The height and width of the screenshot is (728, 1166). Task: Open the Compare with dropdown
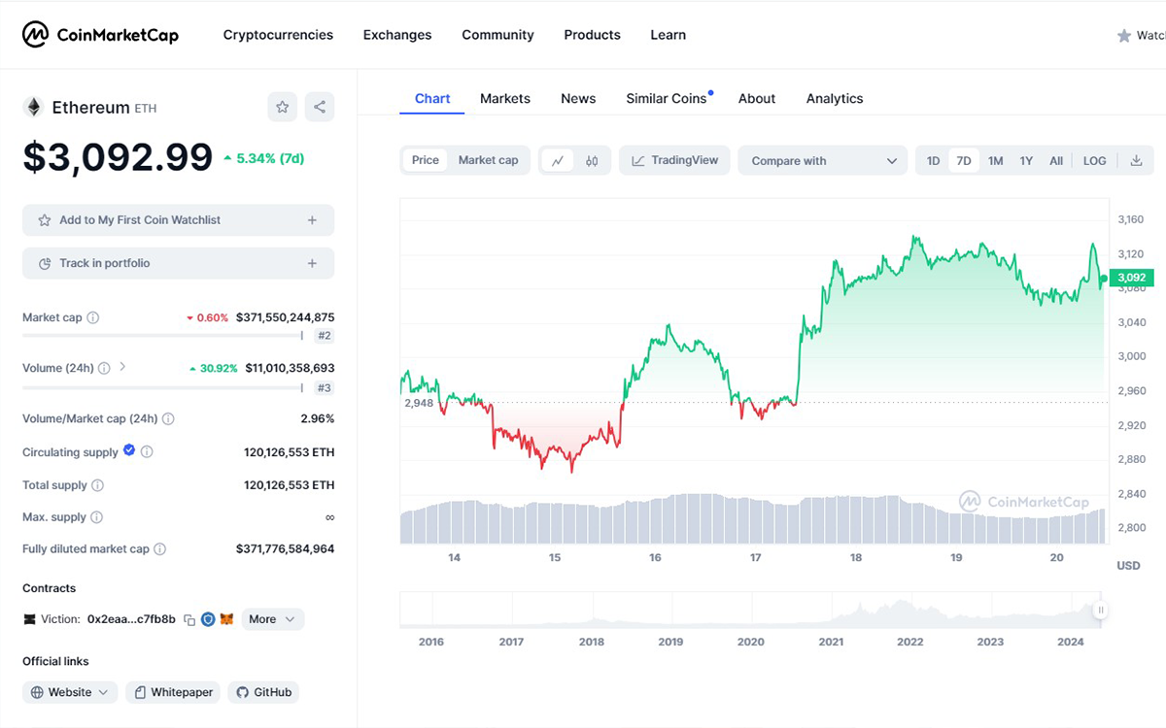pos(823,161)
